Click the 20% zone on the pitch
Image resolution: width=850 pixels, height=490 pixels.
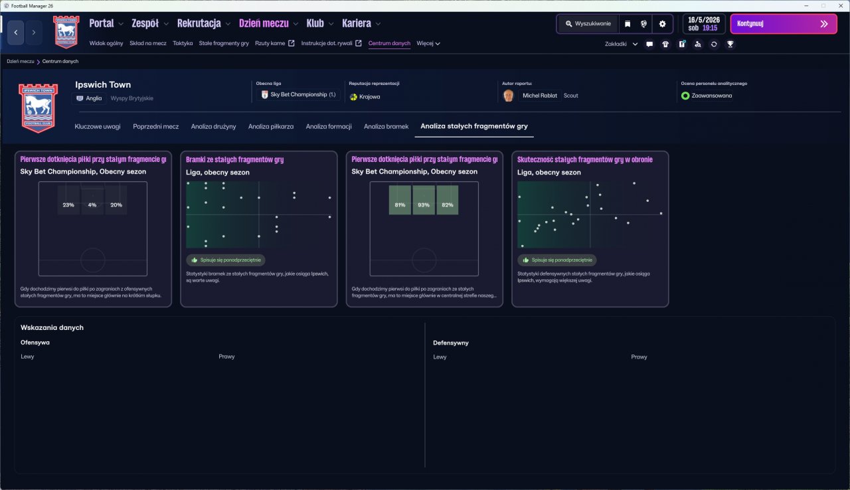pyautogui.click(x=116, y=200)
